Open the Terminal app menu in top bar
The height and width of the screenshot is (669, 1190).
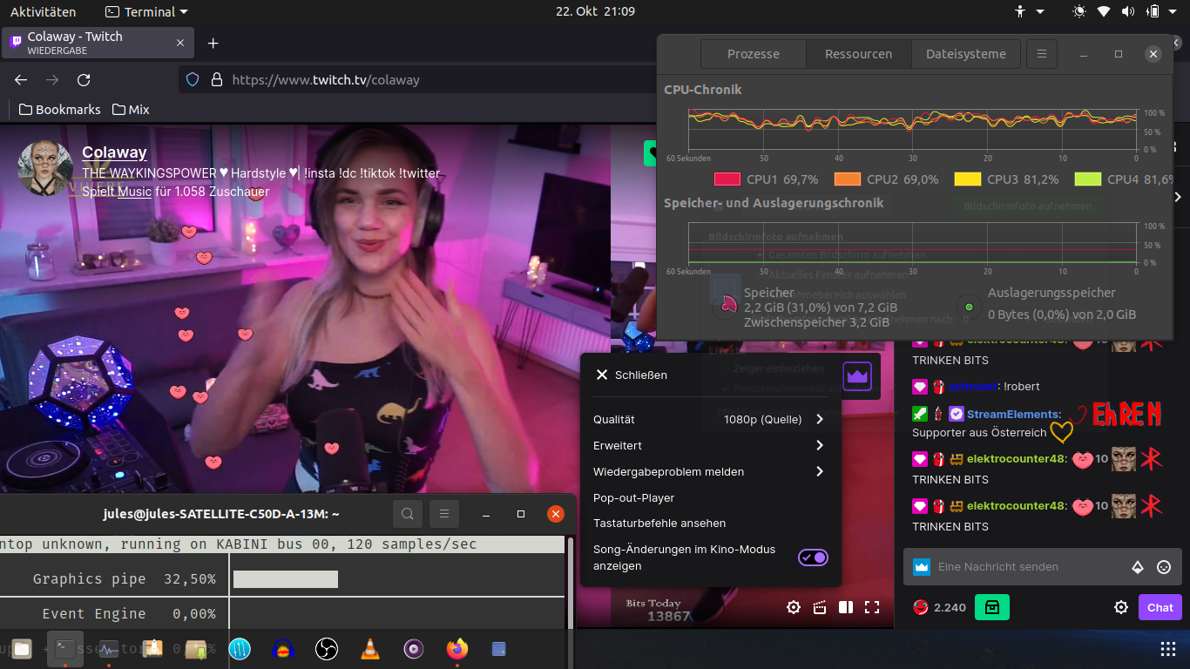pyautogui.click(x=146, y=12)
